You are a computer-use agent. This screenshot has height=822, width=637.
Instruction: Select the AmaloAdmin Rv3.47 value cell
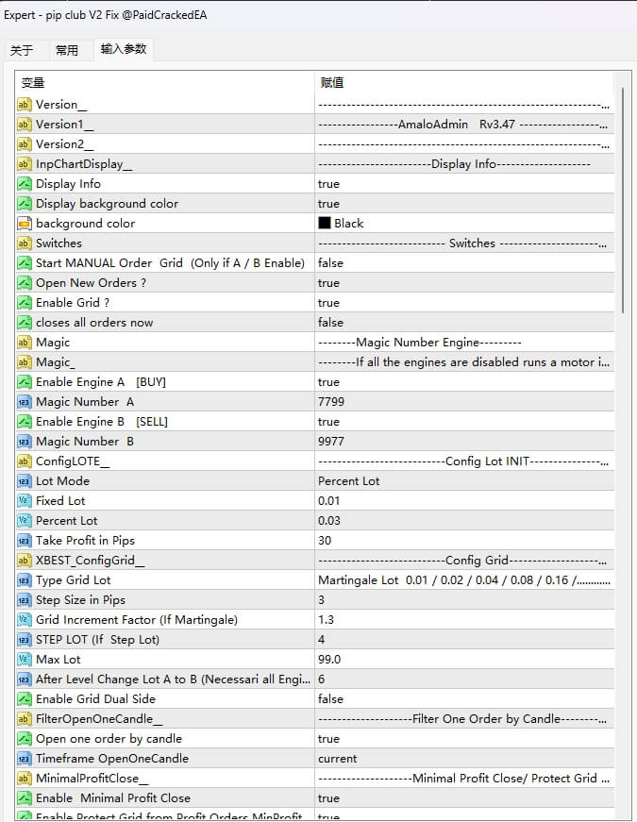pyautogui.click(x=464, y=125)
